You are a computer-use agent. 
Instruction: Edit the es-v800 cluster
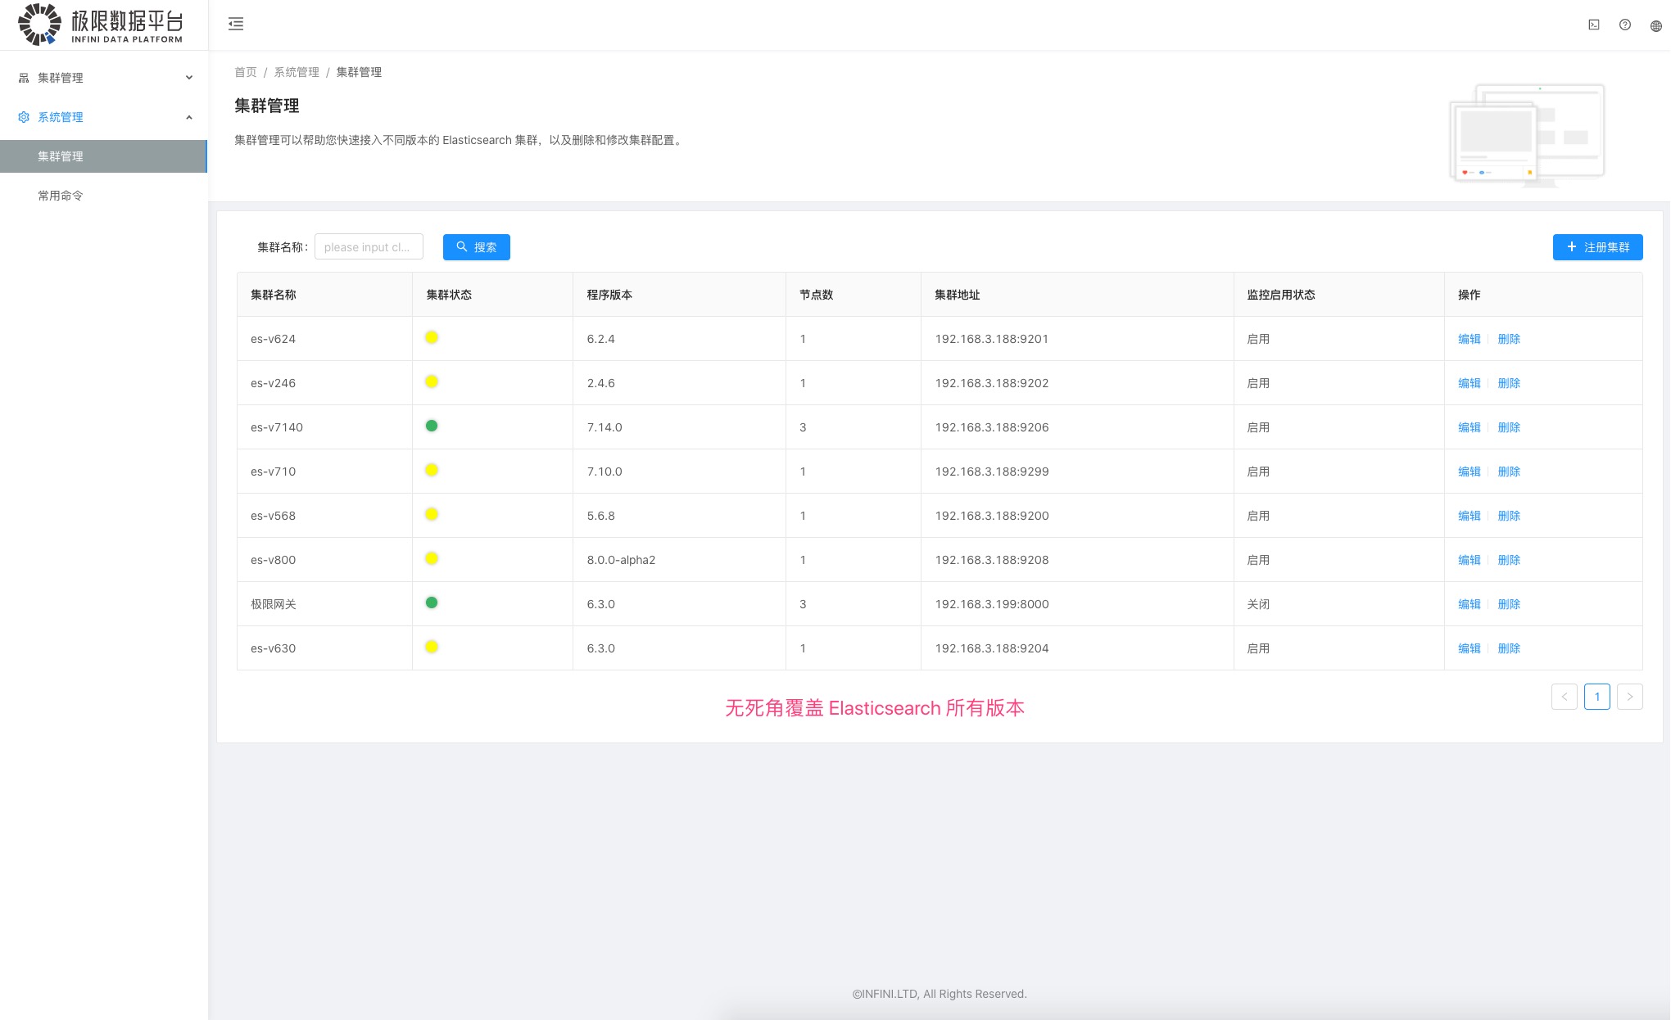1469,560
